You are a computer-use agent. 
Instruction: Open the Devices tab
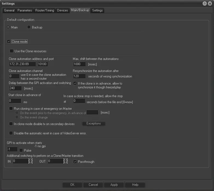point(62,10)
